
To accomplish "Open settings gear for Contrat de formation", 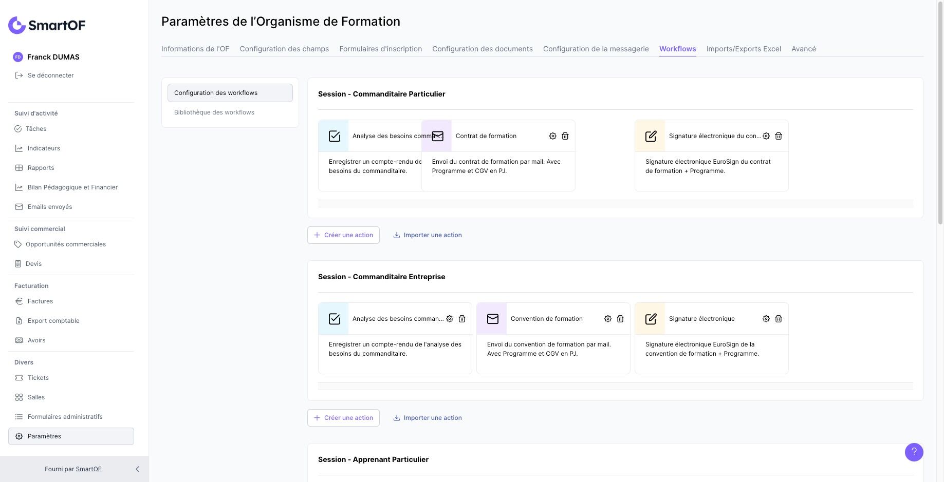I will click(552, 136).
